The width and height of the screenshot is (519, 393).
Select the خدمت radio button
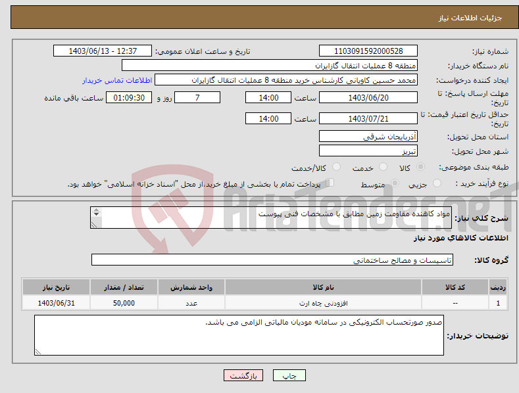click(383, 167)
